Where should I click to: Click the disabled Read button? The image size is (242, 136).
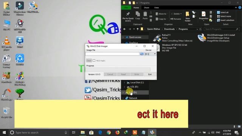[123, 74]
